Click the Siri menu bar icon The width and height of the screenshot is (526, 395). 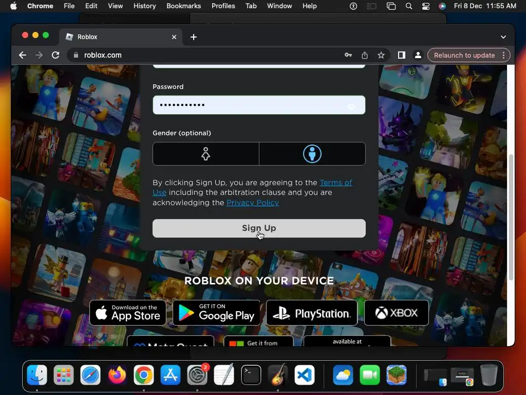(x=442, y=6)
